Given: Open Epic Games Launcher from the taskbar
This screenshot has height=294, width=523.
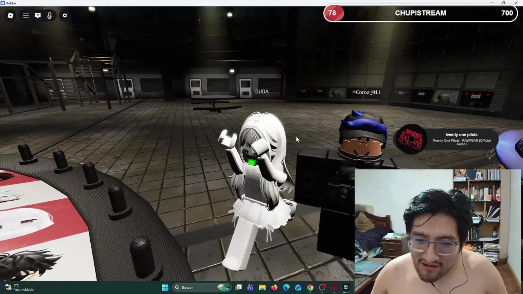Looking at the screenshot, I should (x=346, y=287).
